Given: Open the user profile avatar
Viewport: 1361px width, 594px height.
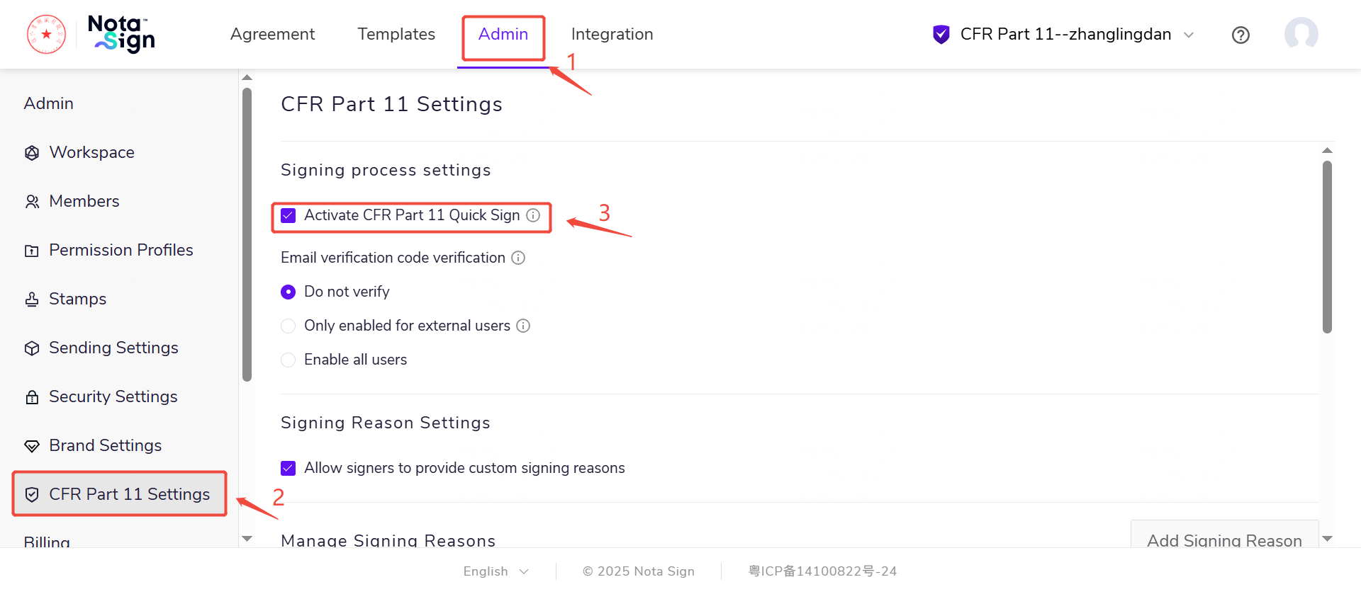Looking at the screenshot, I should click(1301, 34).
